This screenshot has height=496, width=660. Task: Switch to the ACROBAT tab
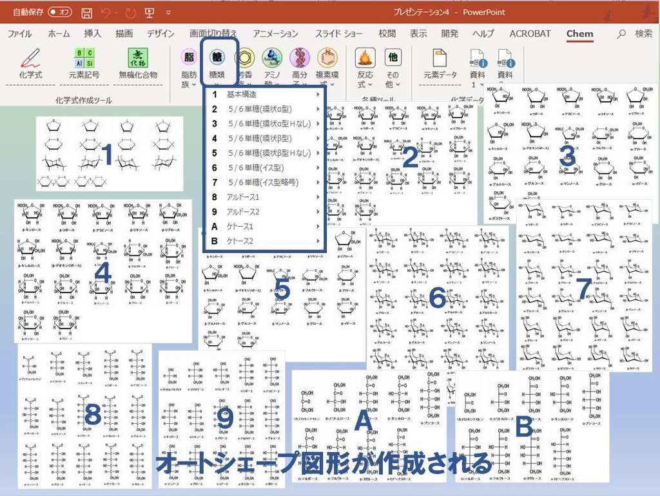click(x=530, y=33)
